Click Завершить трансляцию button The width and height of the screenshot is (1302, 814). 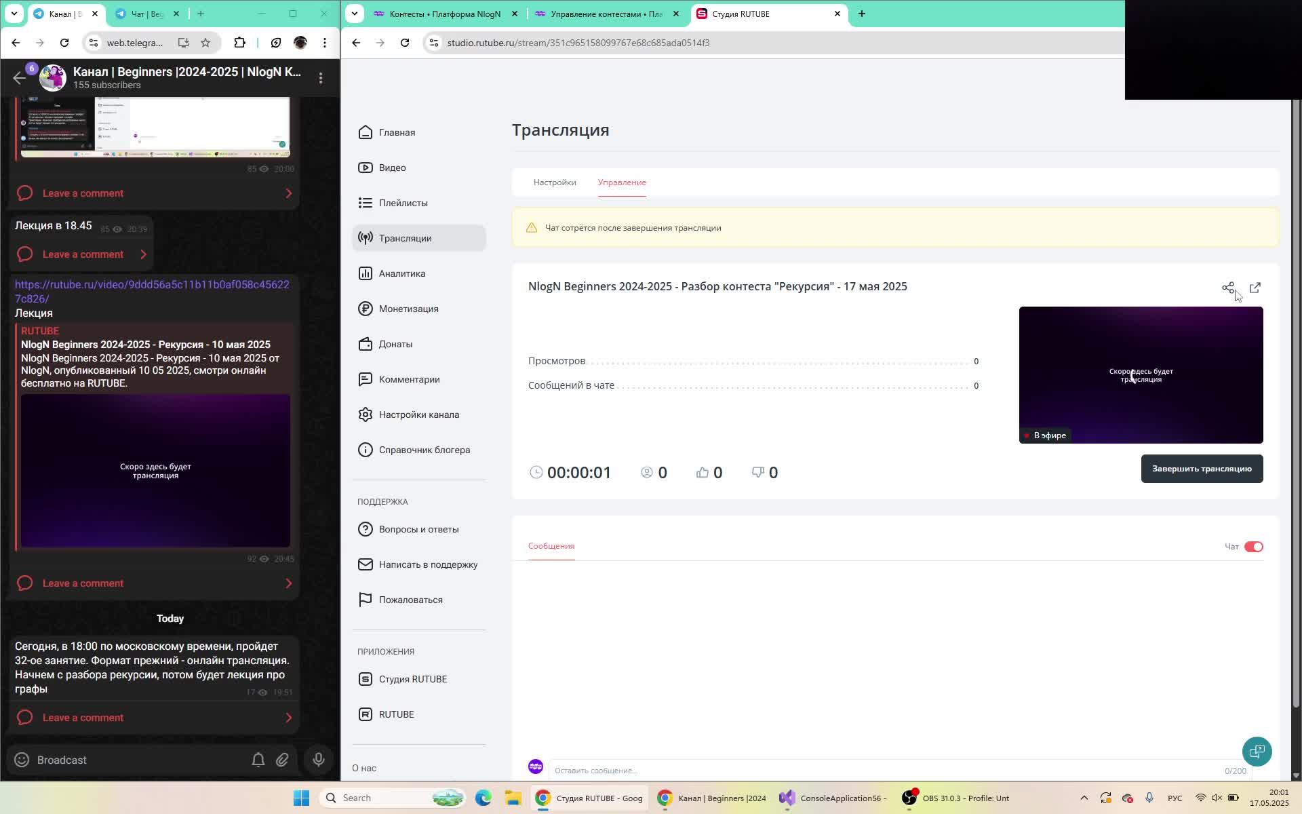pos(1202,469)
